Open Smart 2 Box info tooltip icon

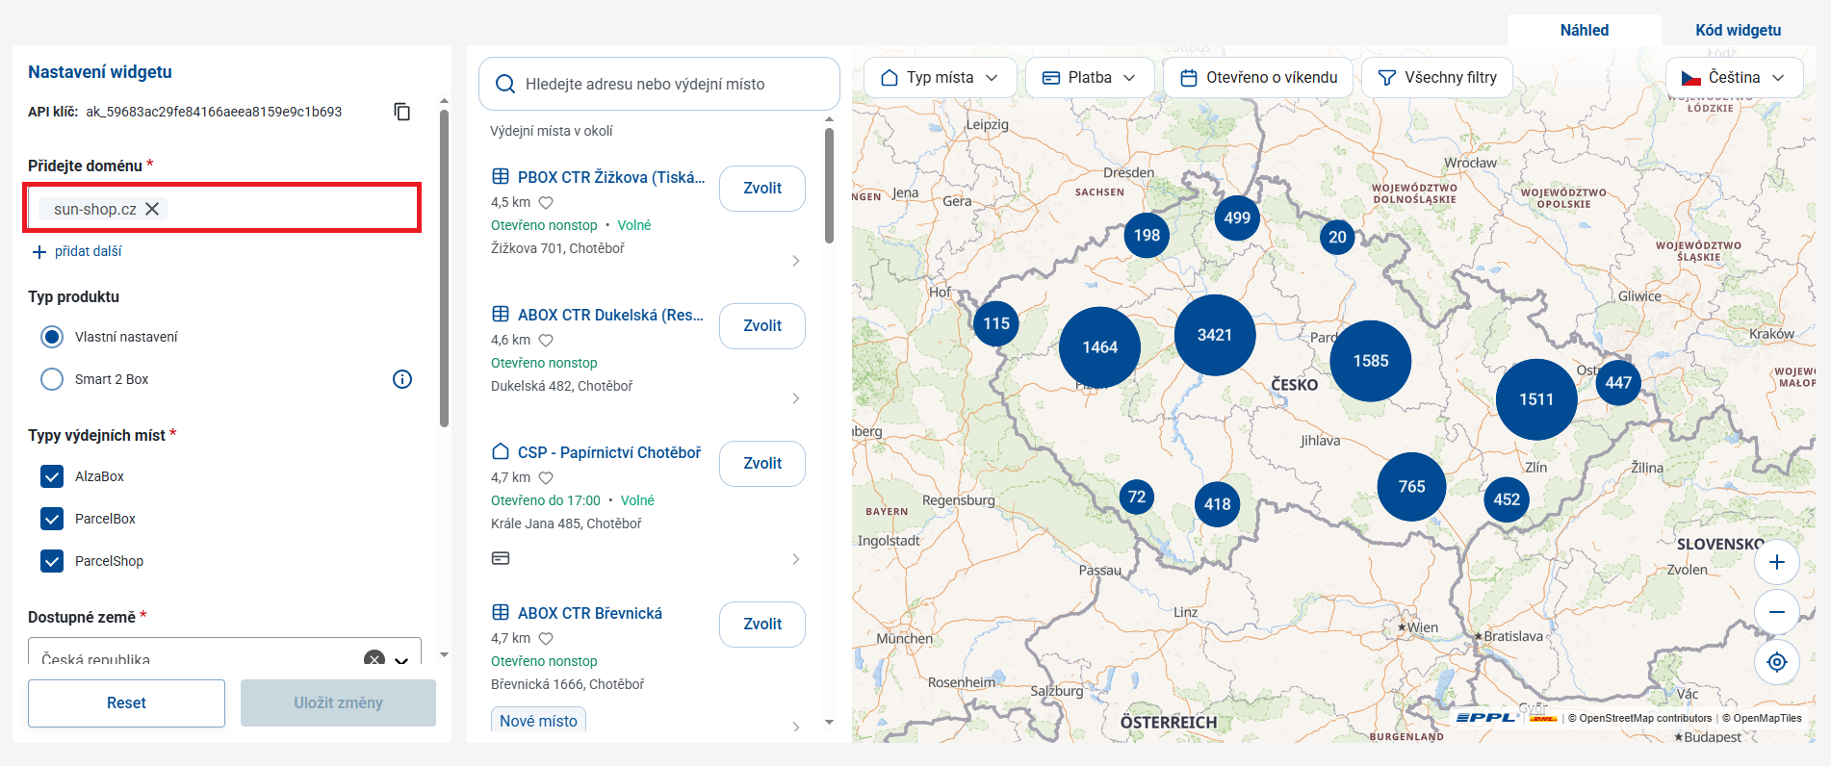click(x=402, y=379)
